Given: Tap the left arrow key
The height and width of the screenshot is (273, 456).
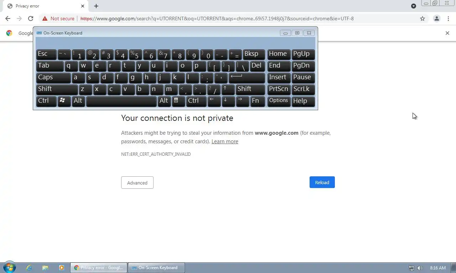Looking at the screenshot, I should click(214, 101).
